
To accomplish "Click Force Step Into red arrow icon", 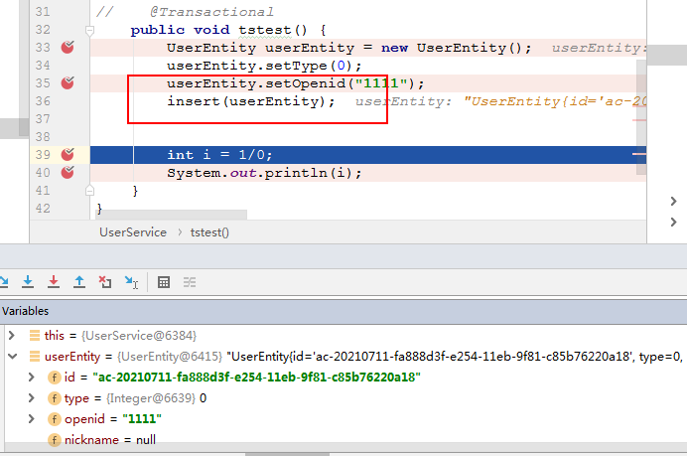I will 54,282.
